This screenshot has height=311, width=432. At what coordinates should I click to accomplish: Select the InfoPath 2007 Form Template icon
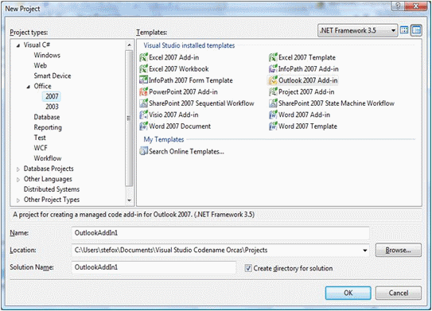point(143,80)
